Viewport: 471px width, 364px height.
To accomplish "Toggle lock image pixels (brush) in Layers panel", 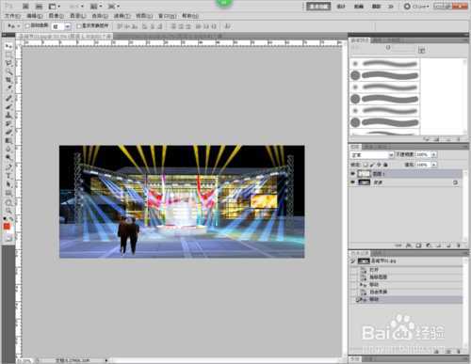I will [372, 165].
